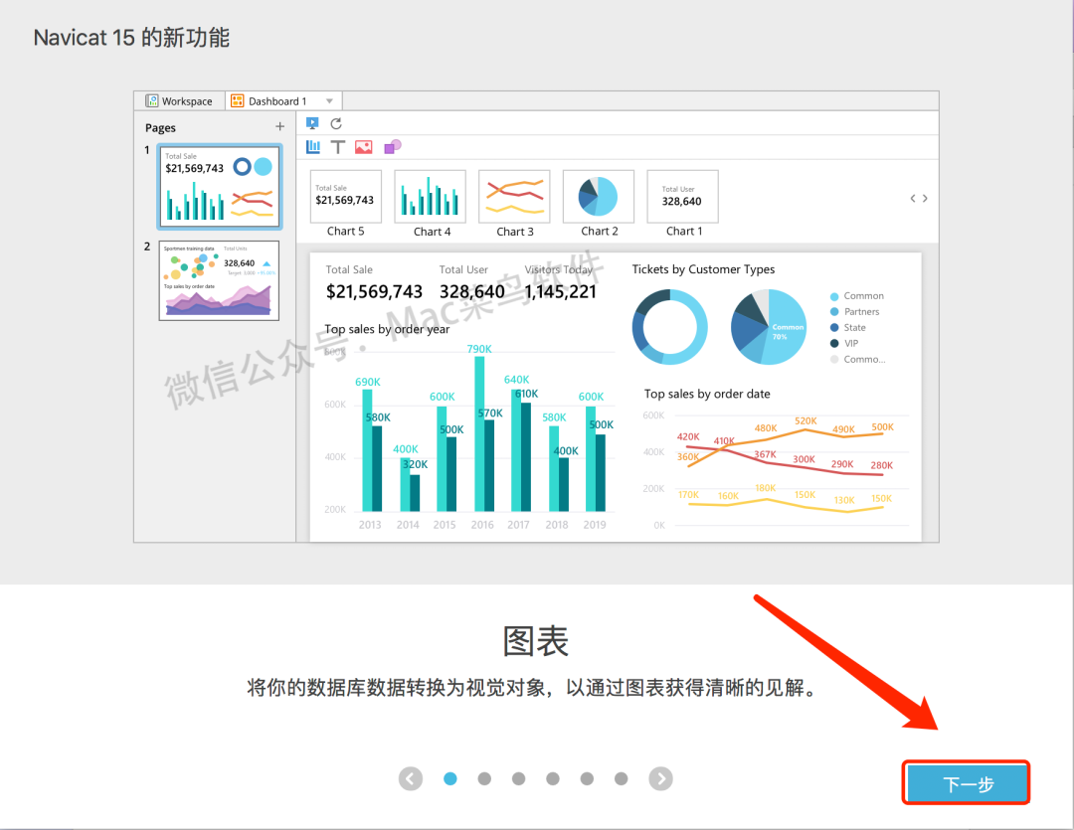Select Chart 1 Total User thumbnail
1074x830 pixels.
pos(683,197)
